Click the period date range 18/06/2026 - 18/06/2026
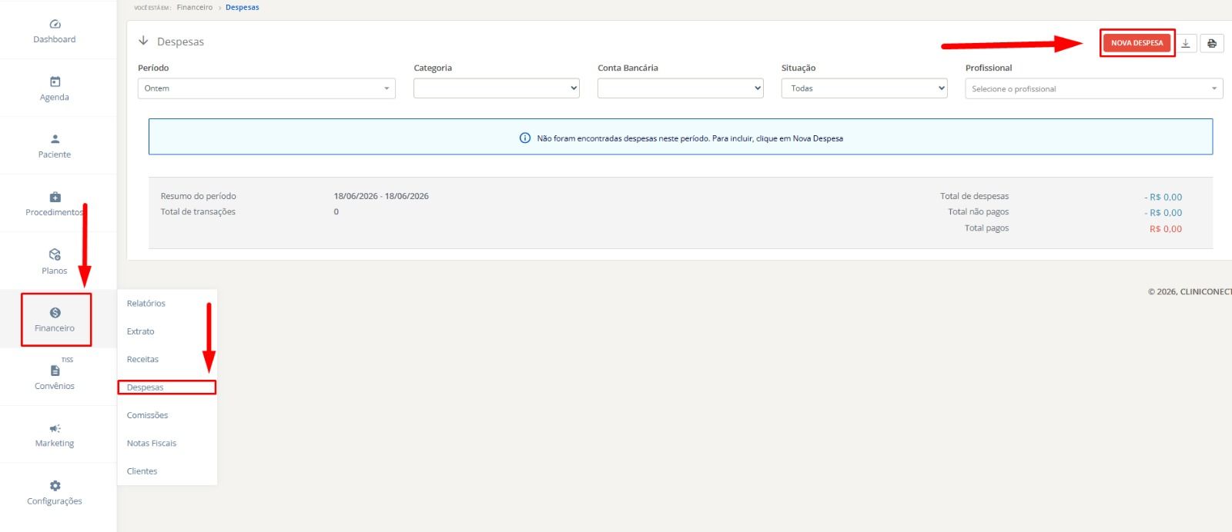1232x532 pixels. tap(381, 196)
